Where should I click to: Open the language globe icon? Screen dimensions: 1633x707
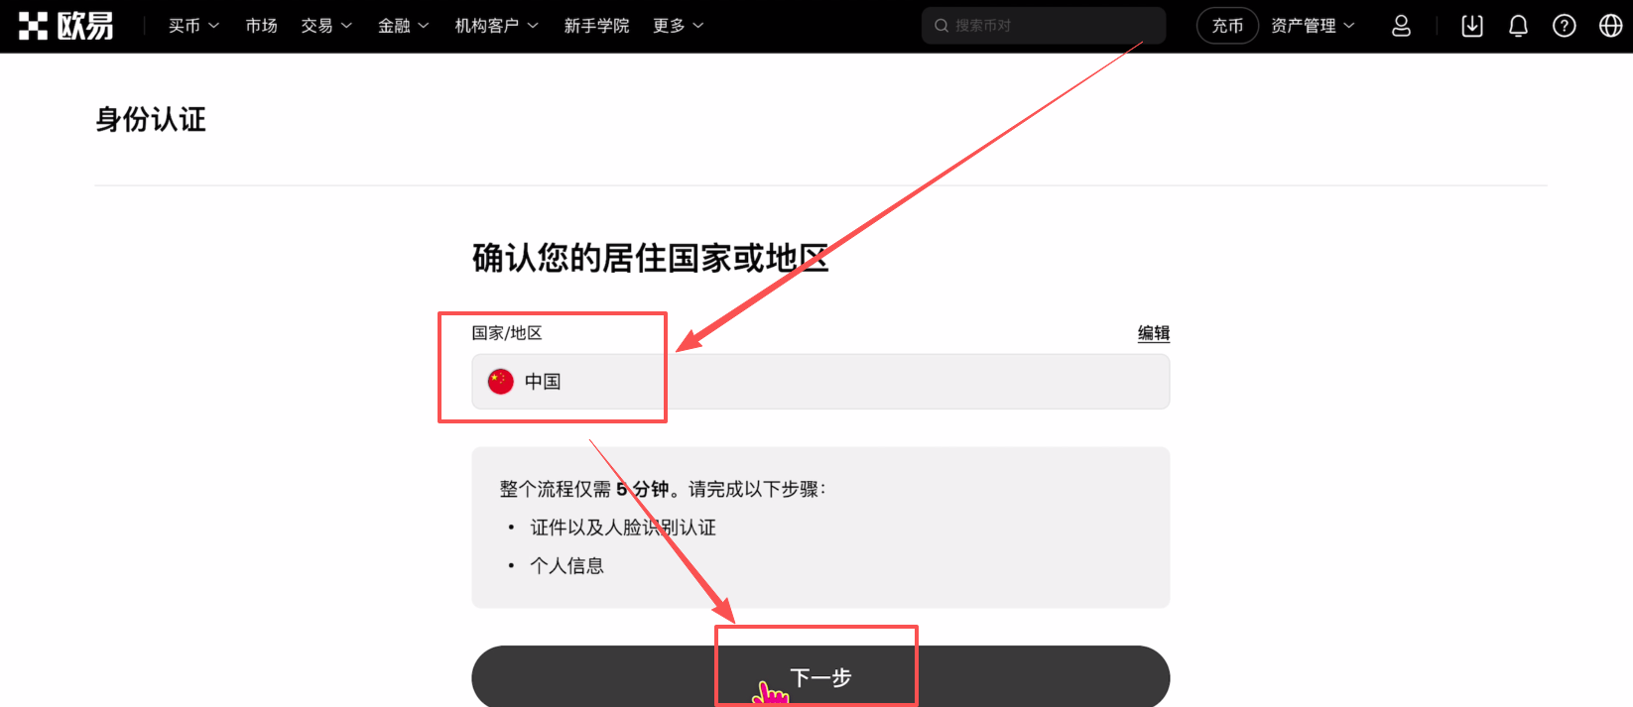click(x=1611, y=26)
